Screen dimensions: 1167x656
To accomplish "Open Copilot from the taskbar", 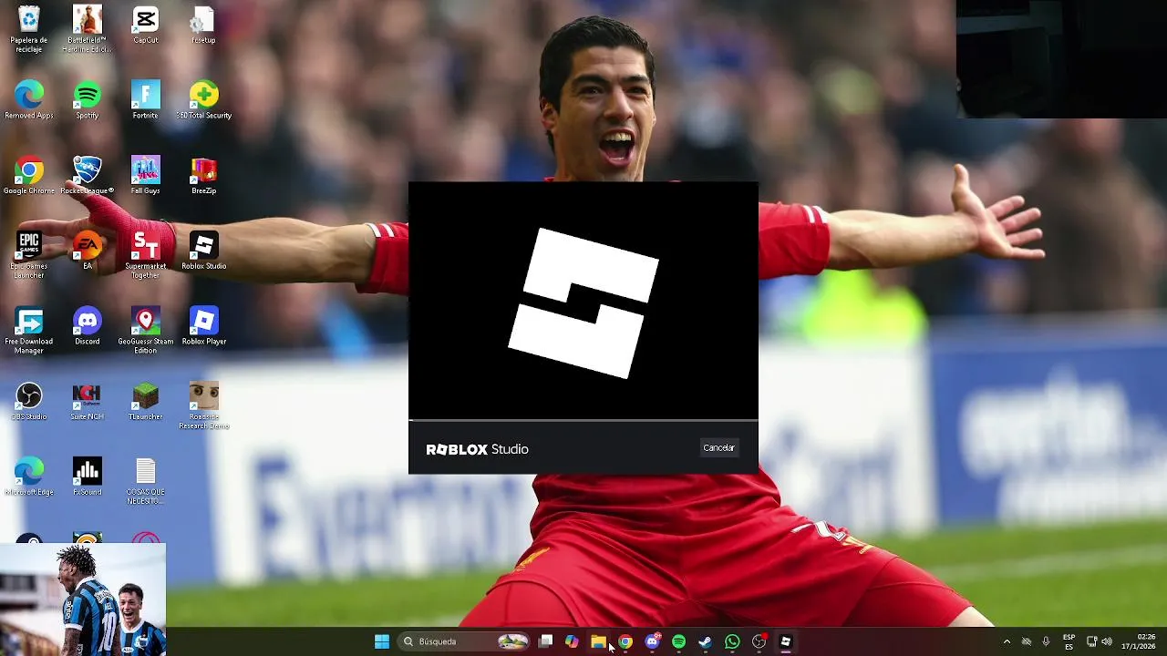I will pos(572,641).
